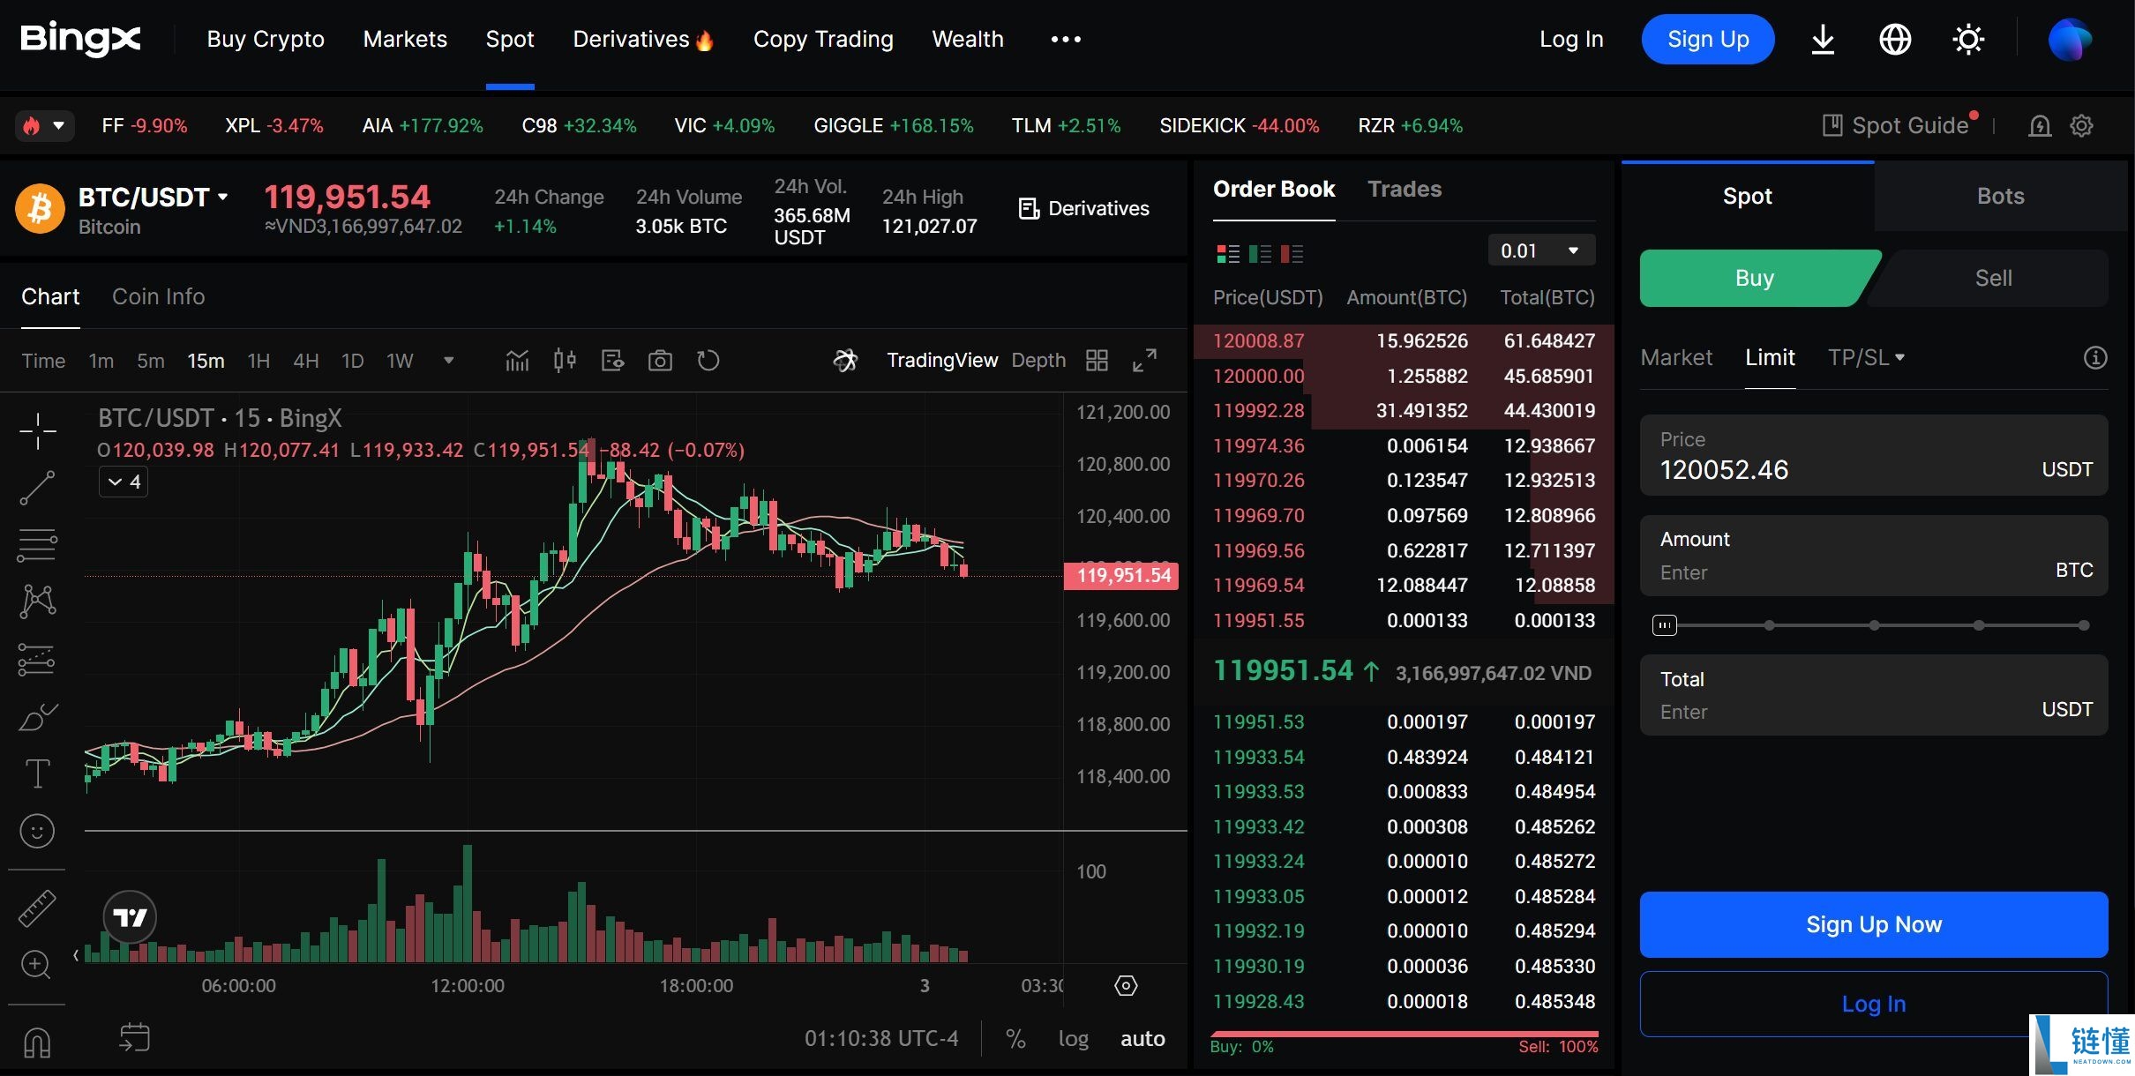Toggle the magnet snap tool
The image size is (2135, 1076).
click(37, 1042)
